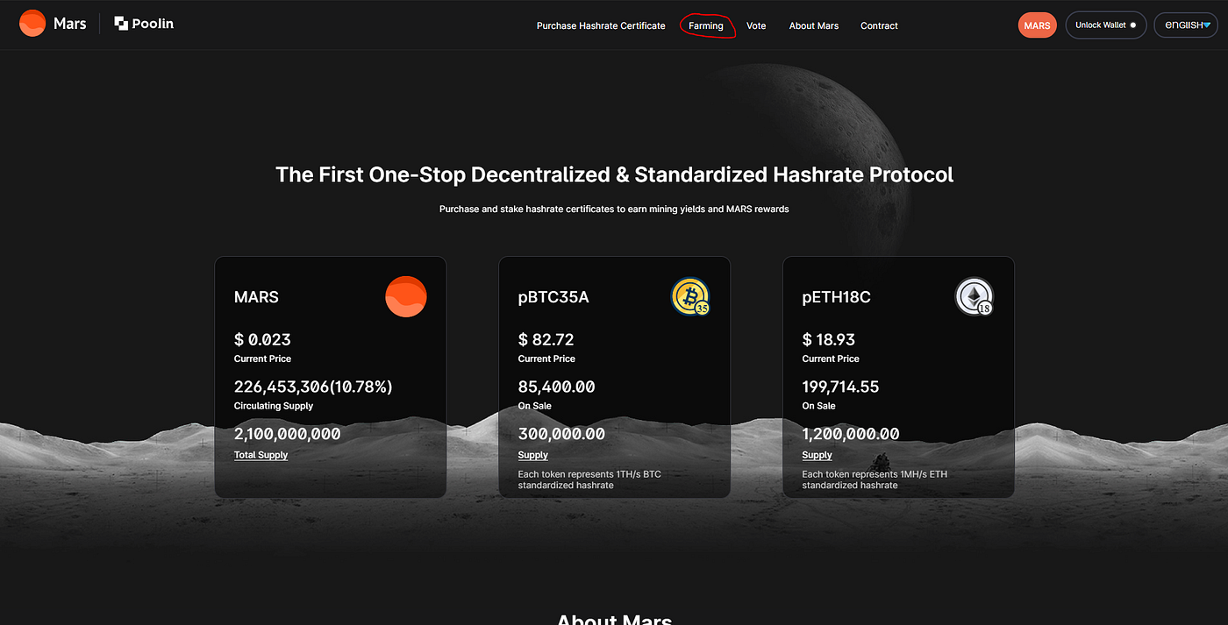Click Purchase Hashrate Certificate in the navbar

click(x=601, y=25)
